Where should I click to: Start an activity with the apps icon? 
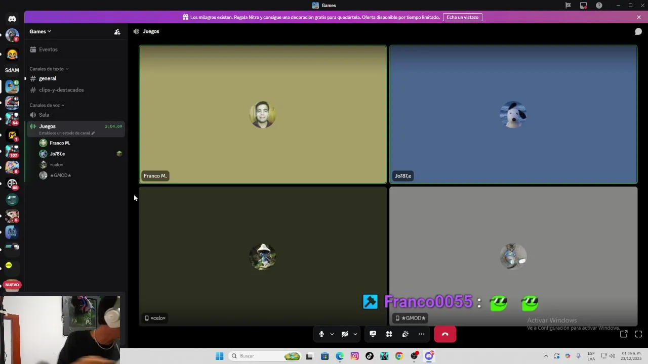[x=389, y=334]
